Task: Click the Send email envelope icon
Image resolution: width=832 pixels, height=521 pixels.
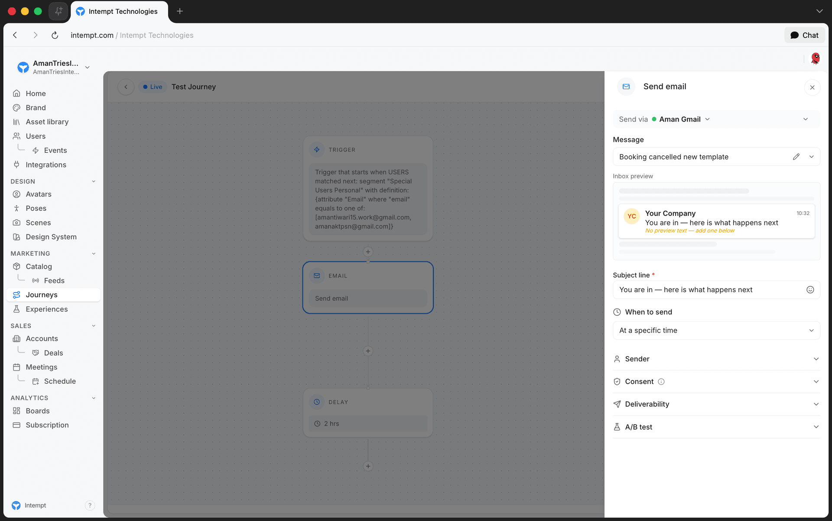Action: coord(626,87)
